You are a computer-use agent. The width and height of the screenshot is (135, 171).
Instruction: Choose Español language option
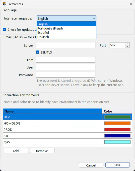[67, 32]
